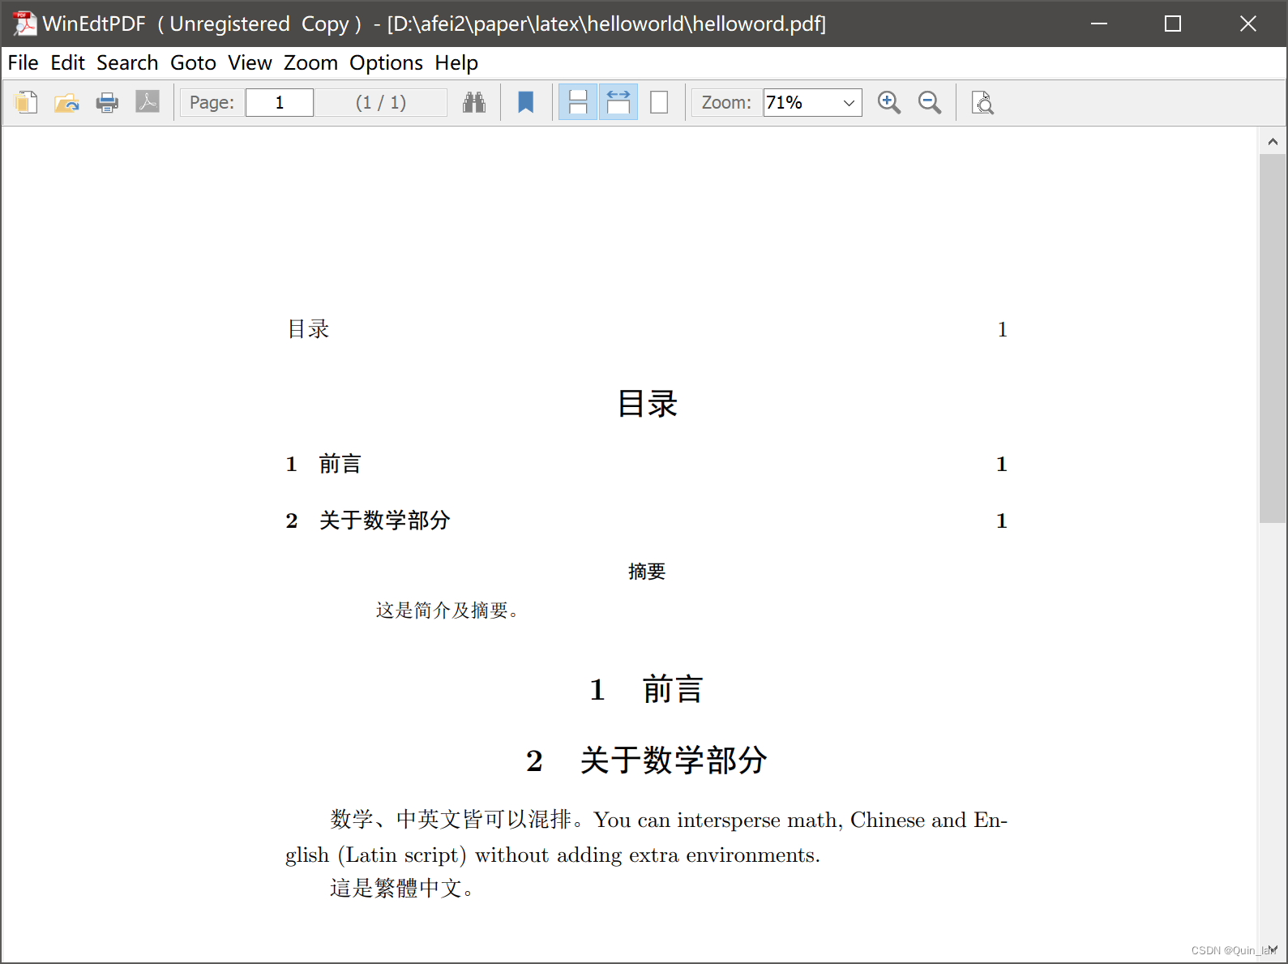
Task: Click the contents entry '关于数学部分'
Action: 384,521
